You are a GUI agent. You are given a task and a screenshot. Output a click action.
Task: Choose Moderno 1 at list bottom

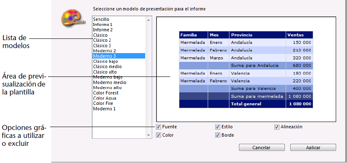click(104, 109)
